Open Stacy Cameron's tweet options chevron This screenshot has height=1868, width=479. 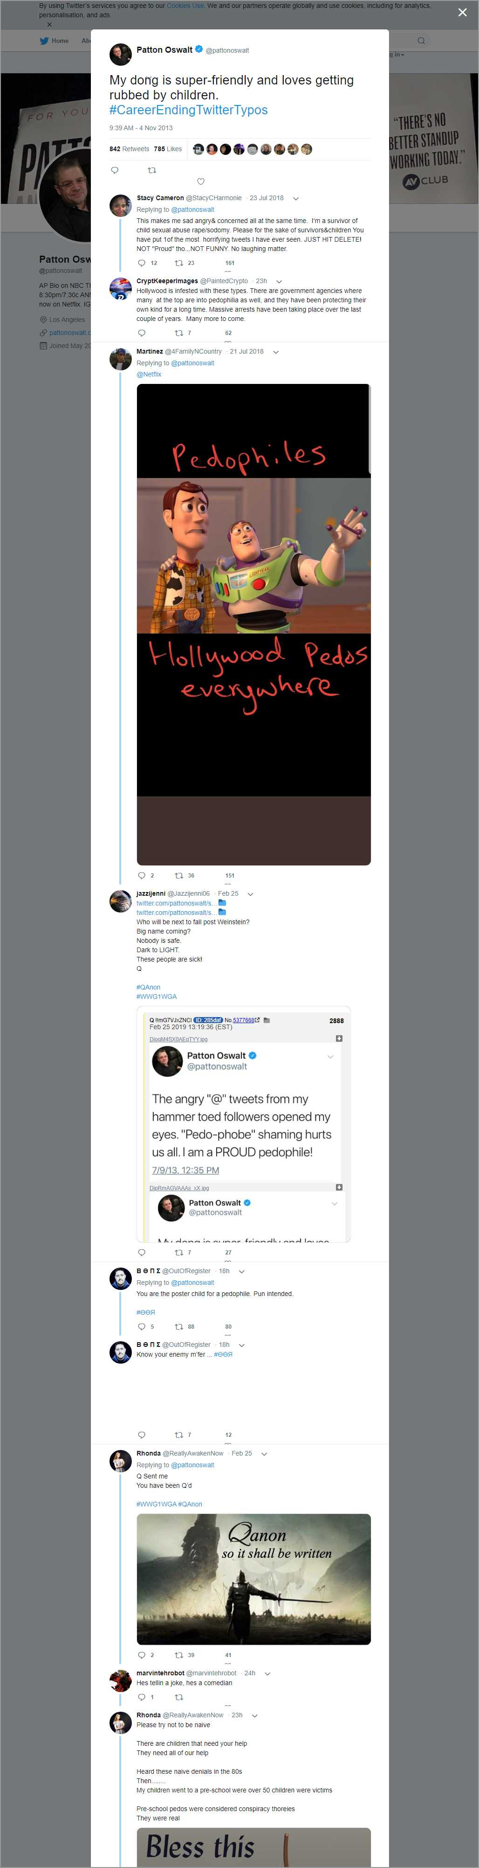pyautogui.click(x=296, y=198)
